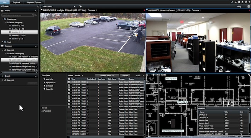Close the IPVM-NUC status popup
The width and height of the screenshot is (251, 138).
pyautogui.click(x=249, y=108)
